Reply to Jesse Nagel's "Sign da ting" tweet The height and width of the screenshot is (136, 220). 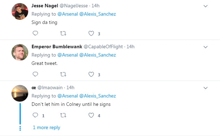[35, 33]
